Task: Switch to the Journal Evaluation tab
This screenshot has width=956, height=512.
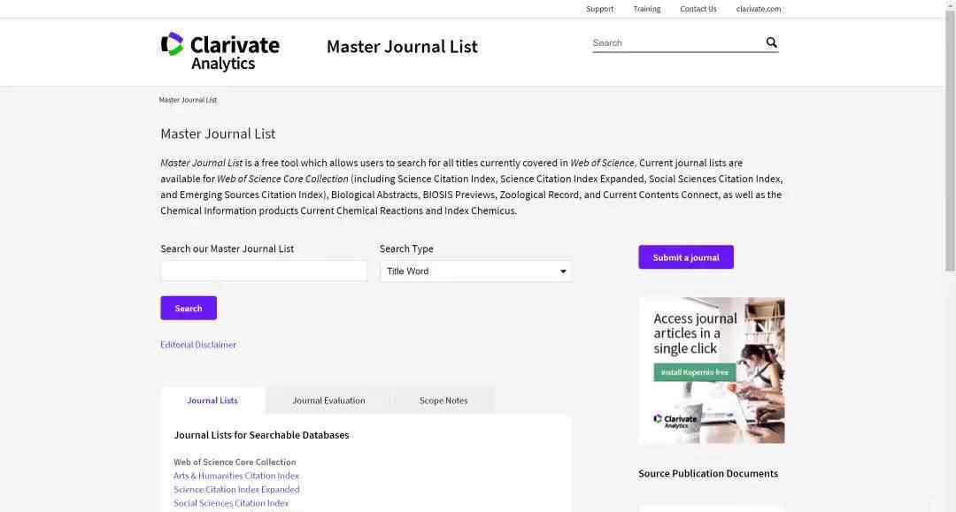Action: click(x=328, y=401)
